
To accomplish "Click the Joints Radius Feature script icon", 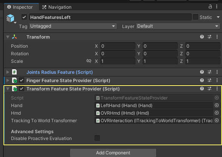I will click(14, 72).
